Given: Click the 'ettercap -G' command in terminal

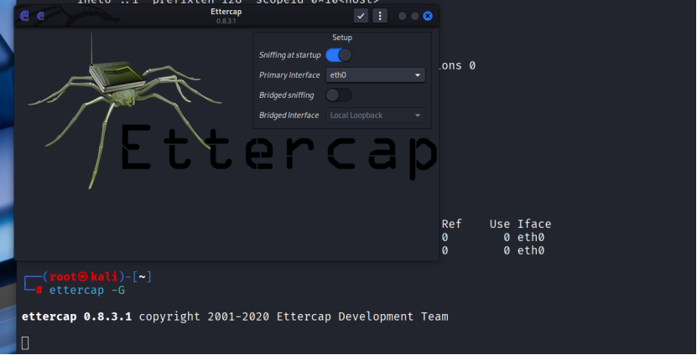Looking at the screenshot, I should (86, 291).
